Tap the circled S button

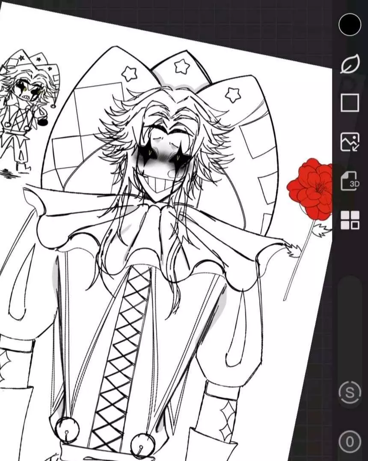pyautogui.click(x=350, y=393)
